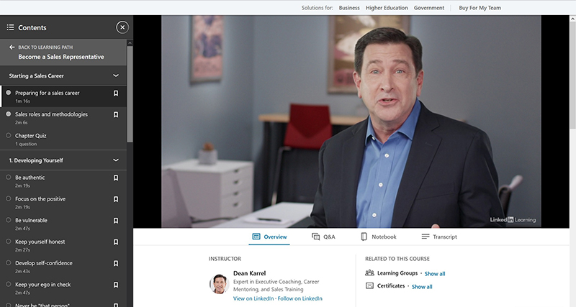Viewport: 576px width, 307px height.
Task: Click 'View on LinkedIn' link
Action: 253,298
